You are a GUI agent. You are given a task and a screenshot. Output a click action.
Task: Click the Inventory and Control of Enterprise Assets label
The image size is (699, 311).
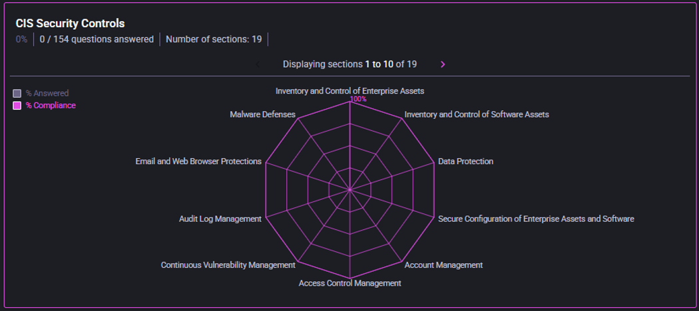coord(350,91)
